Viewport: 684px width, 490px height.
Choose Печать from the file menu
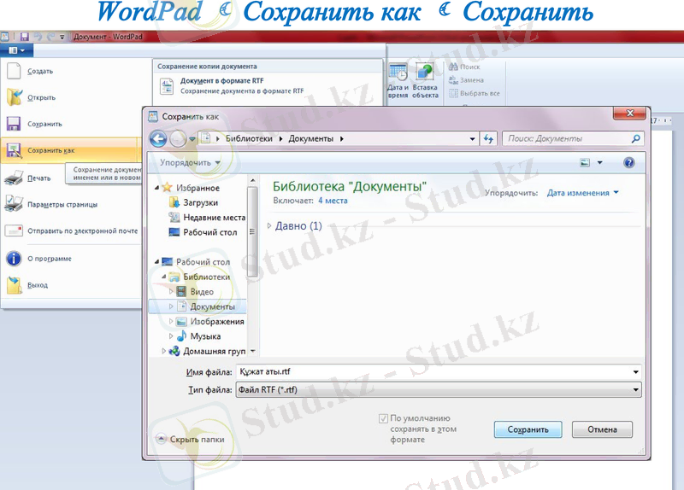click(x=38, y=178)
